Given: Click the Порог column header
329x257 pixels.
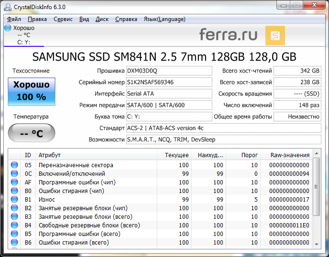Looking at the screenshot, I should pos(243,155).
